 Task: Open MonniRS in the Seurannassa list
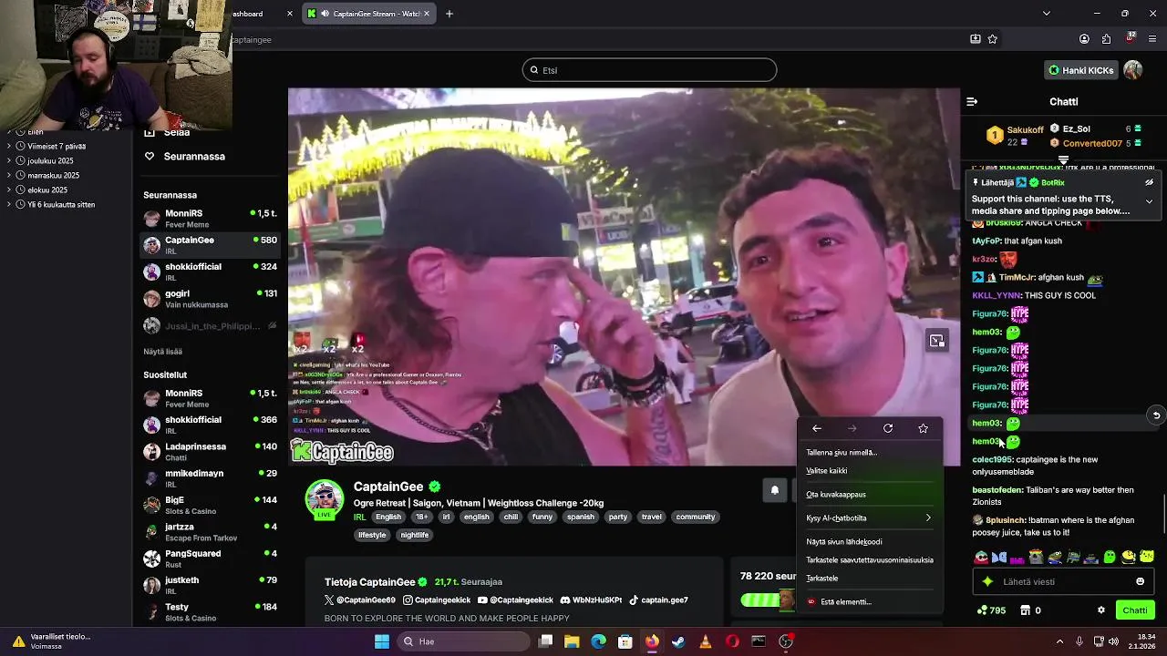pyautogui.click(x=210, y=219)
